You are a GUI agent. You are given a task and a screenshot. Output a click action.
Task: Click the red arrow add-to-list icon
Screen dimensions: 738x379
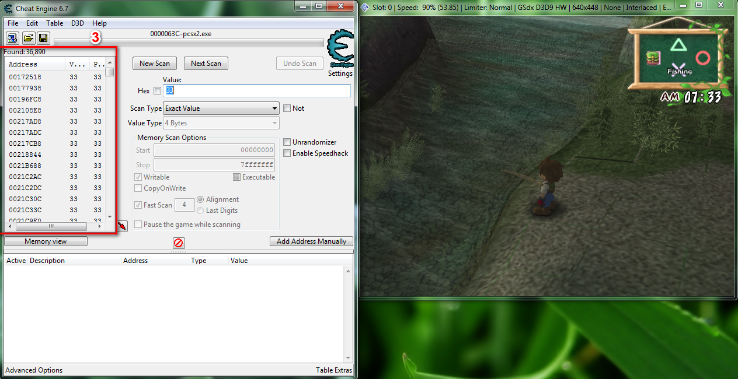tap(122, 226)
